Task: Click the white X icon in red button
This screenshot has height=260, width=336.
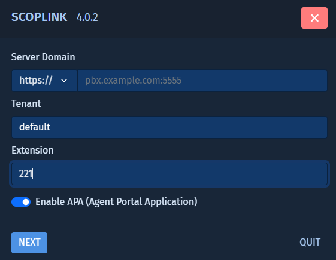Action: (x=314, y=18)
